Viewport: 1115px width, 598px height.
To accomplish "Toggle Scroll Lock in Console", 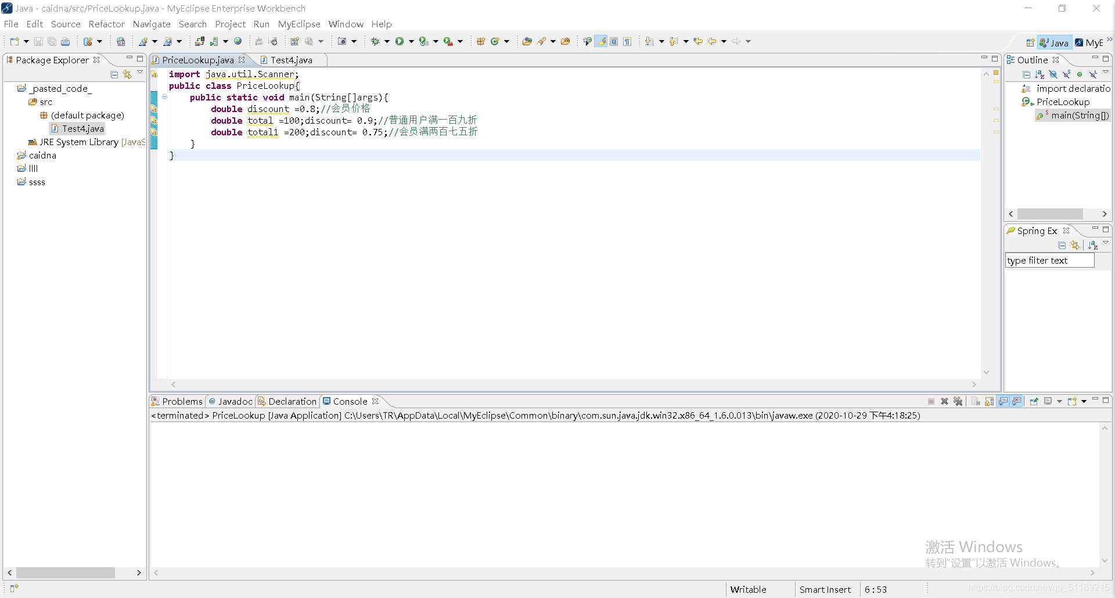I will click(x=989, y=401).
